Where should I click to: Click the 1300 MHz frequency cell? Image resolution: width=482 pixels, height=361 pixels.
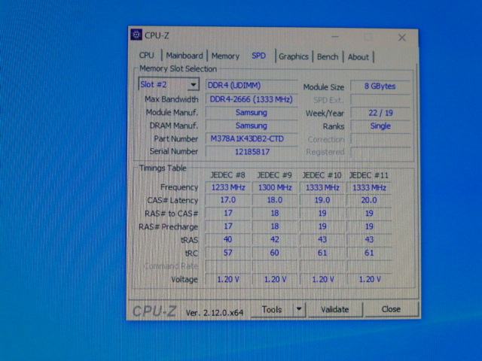275,187
